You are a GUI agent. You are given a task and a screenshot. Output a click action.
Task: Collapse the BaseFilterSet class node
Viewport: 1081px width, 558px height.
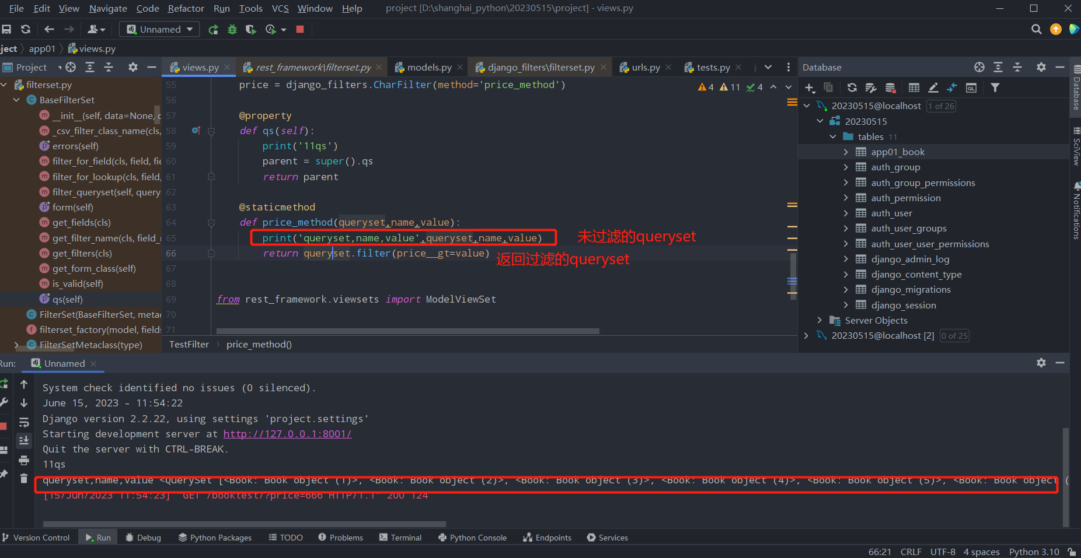[16, 100]
